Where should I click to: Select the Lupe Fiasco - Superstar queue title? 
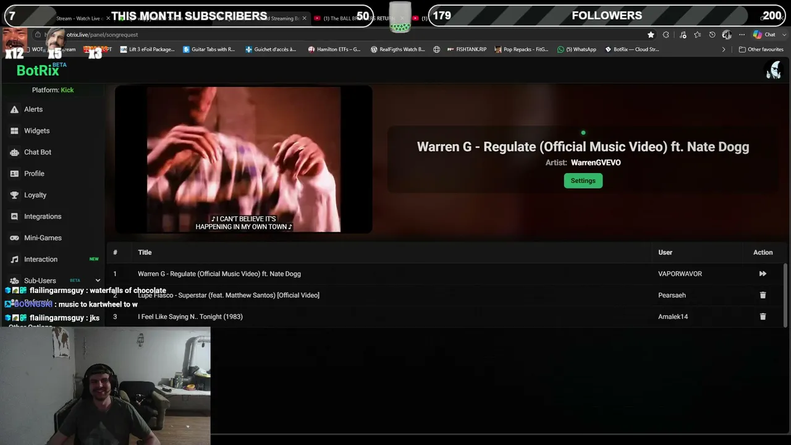pyautogui.click(x=229, y=295)
